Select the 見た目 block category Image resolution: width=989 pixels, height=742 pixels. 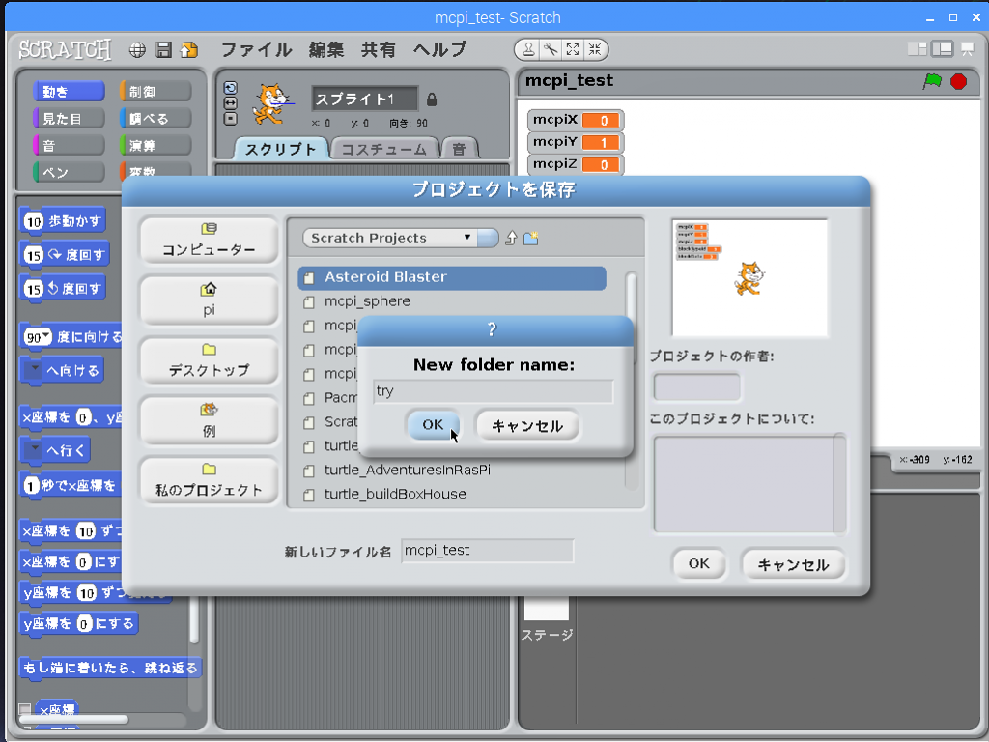(x=69, y=119)
